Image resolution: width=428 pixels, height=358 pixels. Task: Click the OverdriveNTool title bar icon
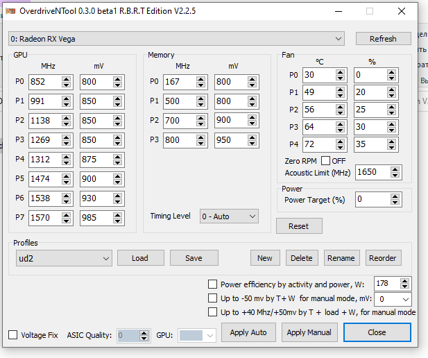pyautogui.click(x=10, y=11)
